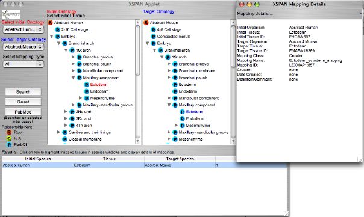Image resolution: width=364 pixels, height=217 pixels.
Task: Click icon beside 2Nd arch
Action: [x=72, y=112]
